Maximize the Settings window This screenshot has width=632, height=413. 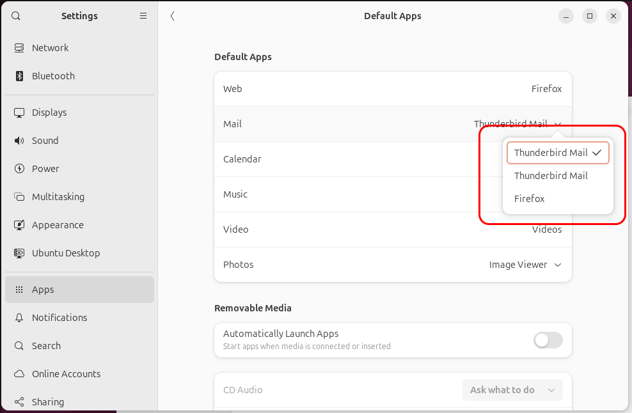tap(590, 16)
